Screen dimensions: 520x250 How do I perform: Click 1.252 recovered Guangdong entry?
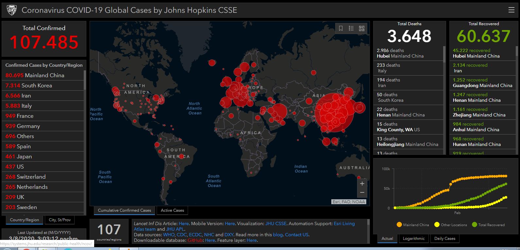coord(483,83)
